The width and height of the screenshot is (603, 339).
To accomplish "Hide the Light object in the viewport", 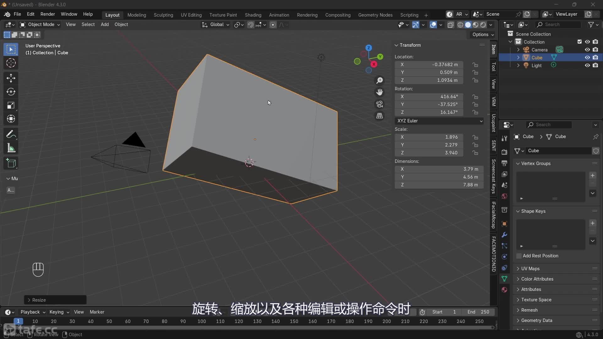I will pos(587,65).
